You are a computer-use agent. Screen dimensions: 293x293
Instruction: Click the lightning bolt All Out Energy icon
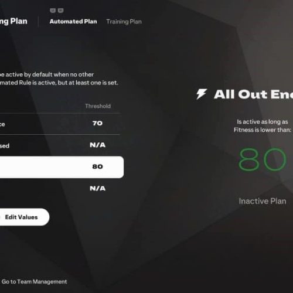coord(202,94)
